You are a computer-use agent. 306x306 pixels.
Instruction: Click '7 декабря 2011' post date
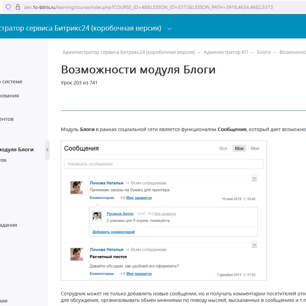pyautogui.click(x=229, y=275)
